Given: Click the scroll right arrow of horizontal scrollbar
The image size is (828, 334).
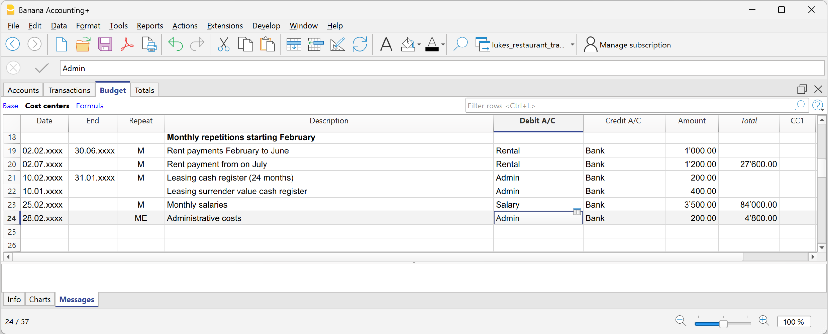Looking at the screenshot, I should pyautogui.click(x=813, y=257).
